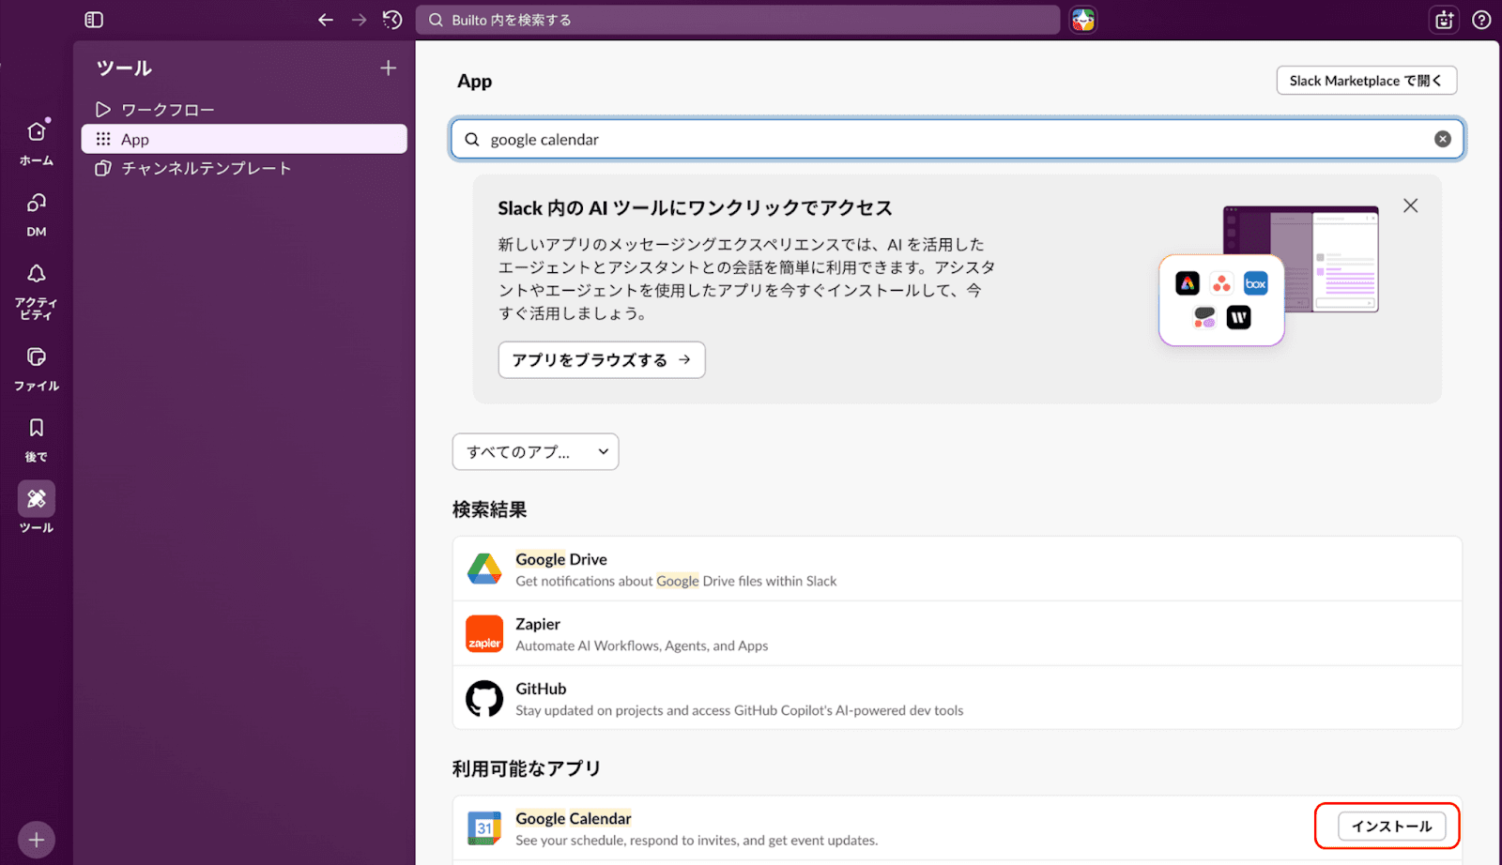Open ワークフロー in the tools list

pyautogui.click(x=244, y=110)
